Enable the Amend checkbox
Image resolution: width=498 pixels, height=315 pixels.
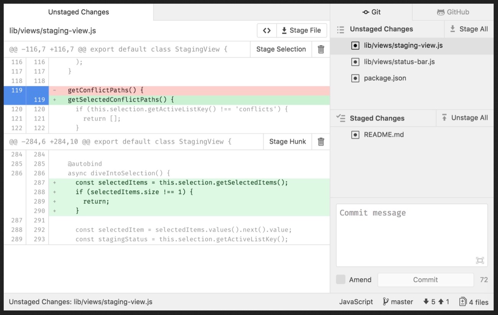341,279
